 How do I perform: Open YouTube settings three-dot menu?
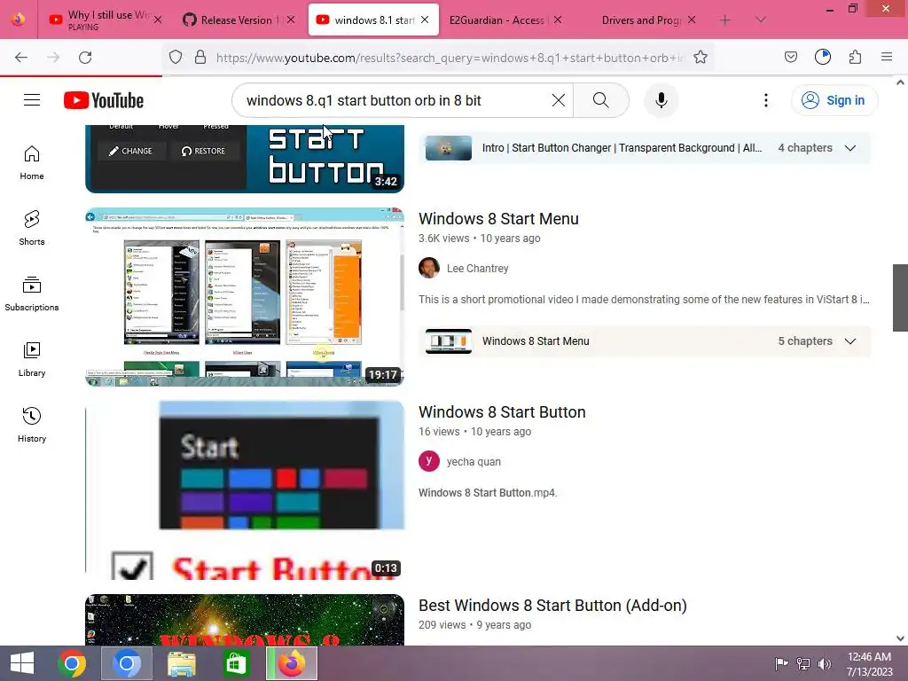[765, 100]
